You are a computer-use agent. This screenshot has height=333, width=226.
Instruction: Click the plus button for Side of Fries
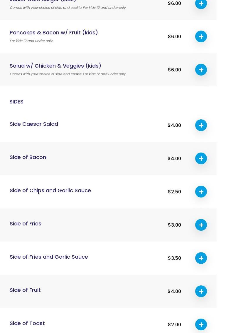pos(201,225)
